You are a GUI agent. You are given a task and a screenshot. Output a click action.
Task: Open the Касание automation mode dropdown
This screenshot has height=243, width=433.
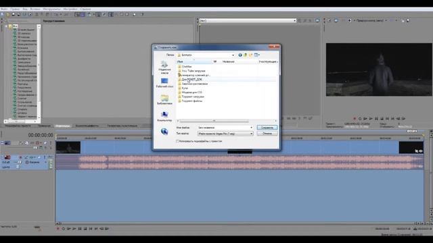[x=45, y=162]
